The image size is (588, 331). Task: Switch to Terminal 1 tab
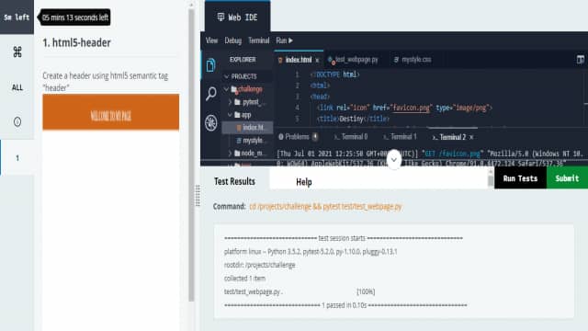point(400,137)
